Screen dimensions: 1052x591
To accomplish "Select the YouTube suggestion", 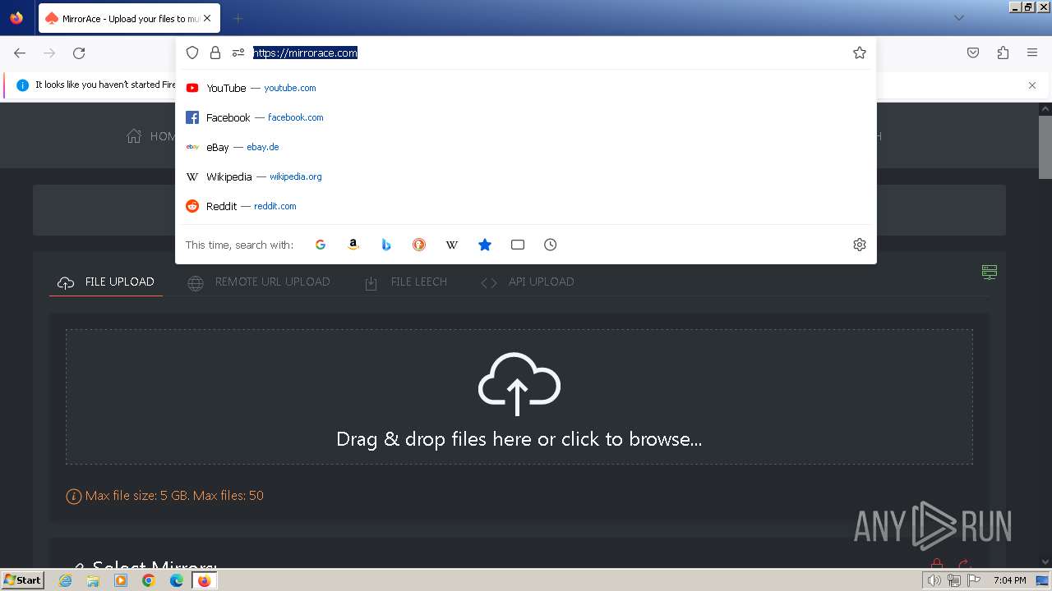I will [x=526, y=88].
